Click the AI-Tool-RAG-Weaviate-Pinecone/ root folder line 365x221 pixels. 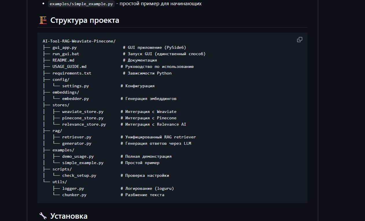point(79,41)
